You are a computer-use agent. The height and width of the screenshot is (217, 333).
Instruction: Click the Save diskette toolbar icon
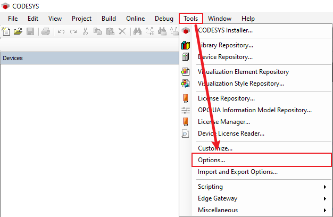[30, 31]
